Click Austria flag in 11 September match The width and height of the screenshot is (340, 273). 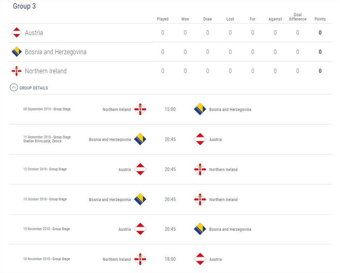(200, 139)
